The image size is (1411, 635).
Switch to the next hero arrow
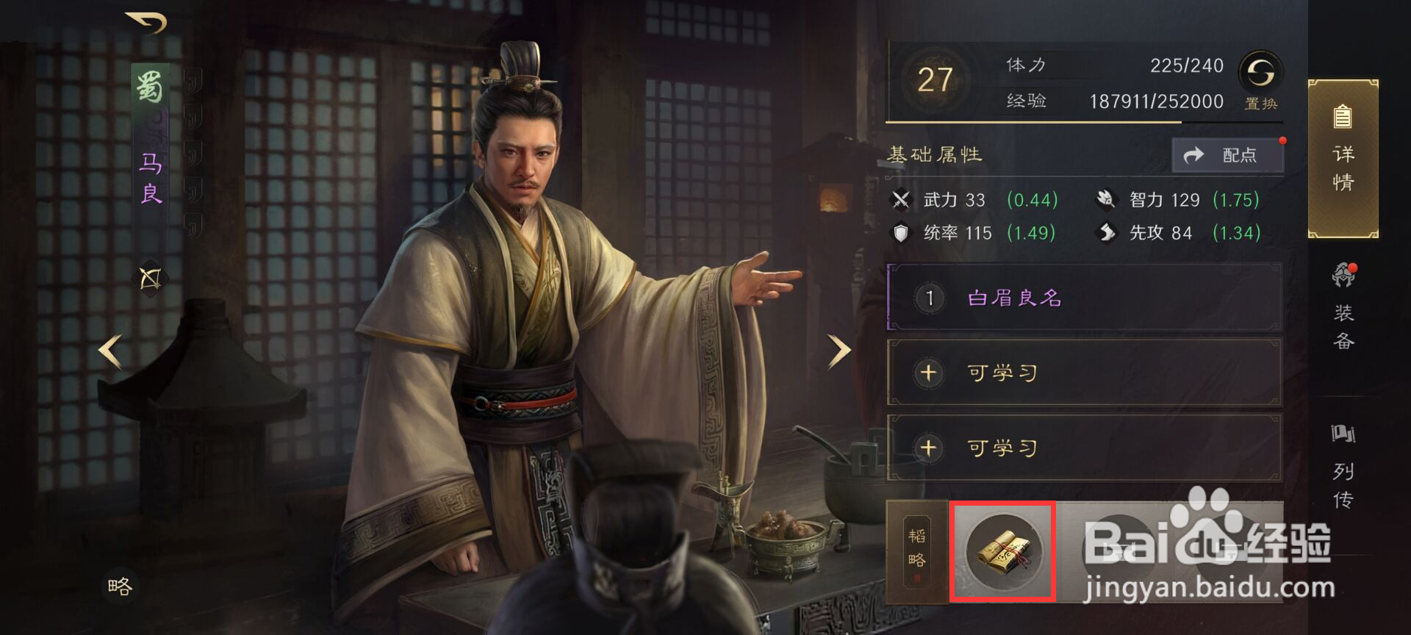[x=838, y=351]
